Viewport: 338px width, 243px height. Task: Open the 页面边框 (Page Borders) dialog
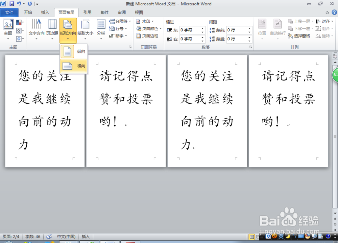click(x=149, y=36)
